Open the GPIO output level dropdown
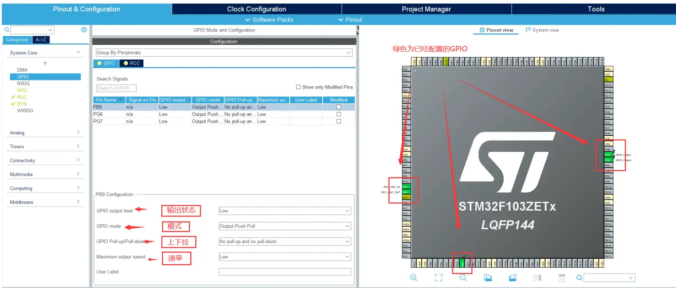Screen dimensions: 676x288 coord(285,211)
